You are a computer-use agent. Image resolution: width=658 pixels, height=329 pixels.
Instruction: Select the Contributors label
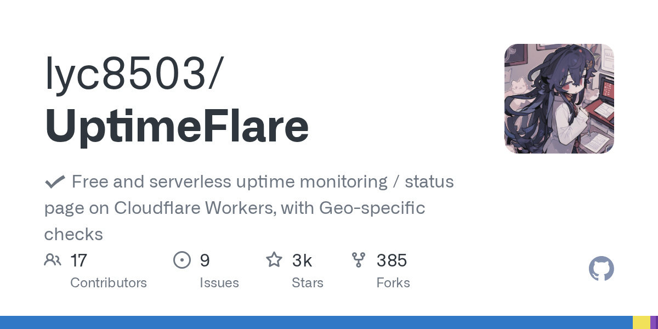[x=109, y=283]
